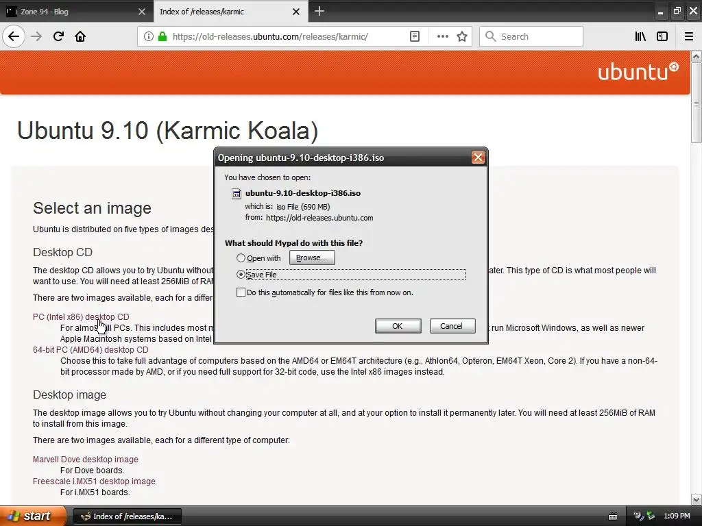The image size is (702, 526).
Task: Select the Save File radio option
Action: (x=241, y=275)
